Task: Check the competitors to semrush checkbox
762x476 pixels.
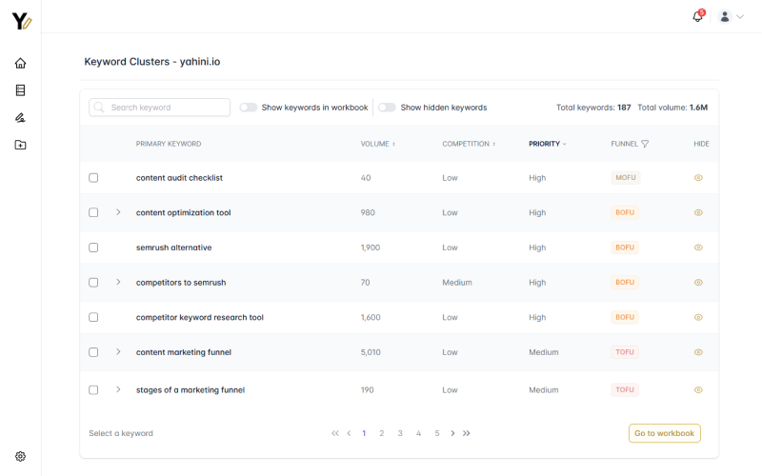Action: tap(93, 283)
